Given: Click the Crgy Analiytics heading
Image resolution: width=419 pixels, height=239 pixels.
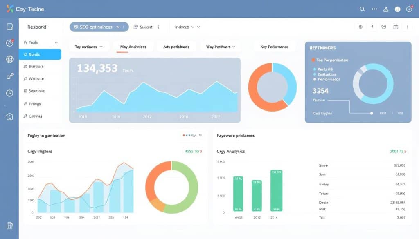Looking at the screenshot, I should point(231,151).
